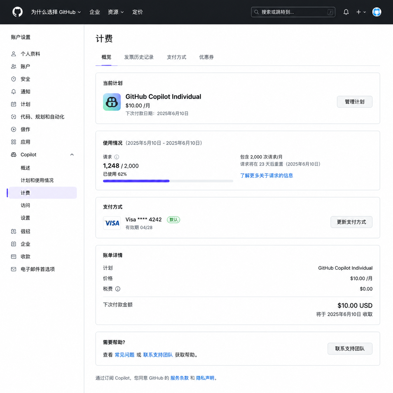Click the 更新支付方式 button
This screenshot has width=393, height=393.
351,222
